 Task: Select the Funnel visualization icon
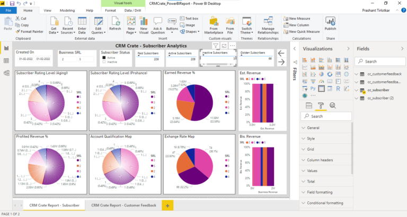click(x=313, y=82)
